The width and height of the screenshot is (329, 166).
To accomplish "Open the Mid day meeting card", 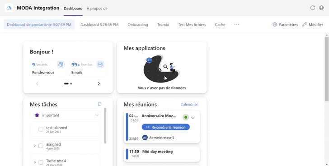I will coord(162,154).
